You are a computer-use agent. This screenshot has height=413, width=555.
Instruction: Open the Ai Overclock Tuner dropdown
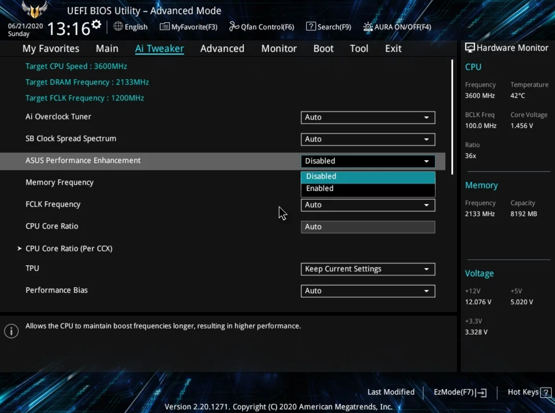368,117
